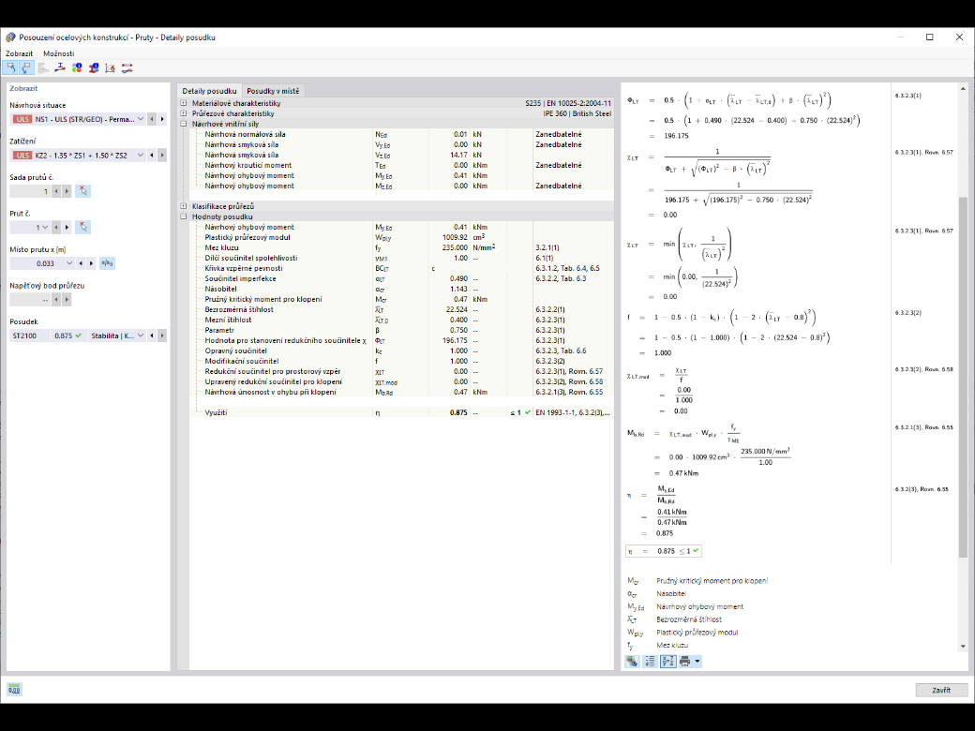Screen dimensions: 975x731
Task: Click the member beam toolbar icon
Action: point(60,67)
